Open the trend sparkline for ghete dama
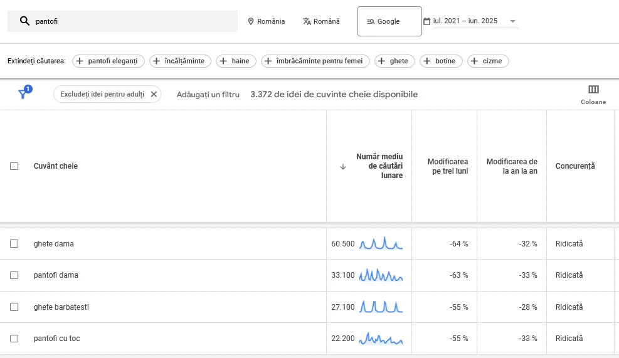 (381, 243)
